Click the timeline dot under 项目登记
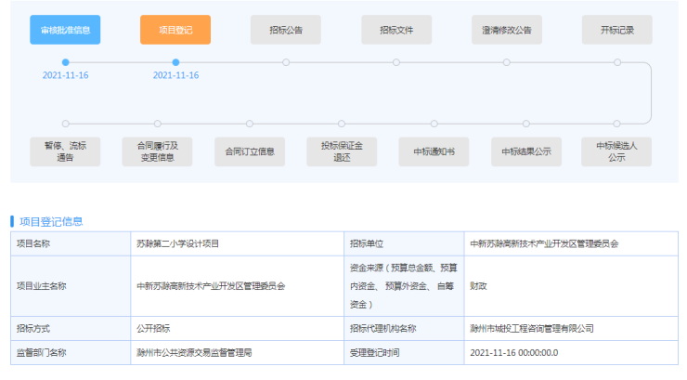The width and height of the screenshot is (687, 380). coord(175,62)
